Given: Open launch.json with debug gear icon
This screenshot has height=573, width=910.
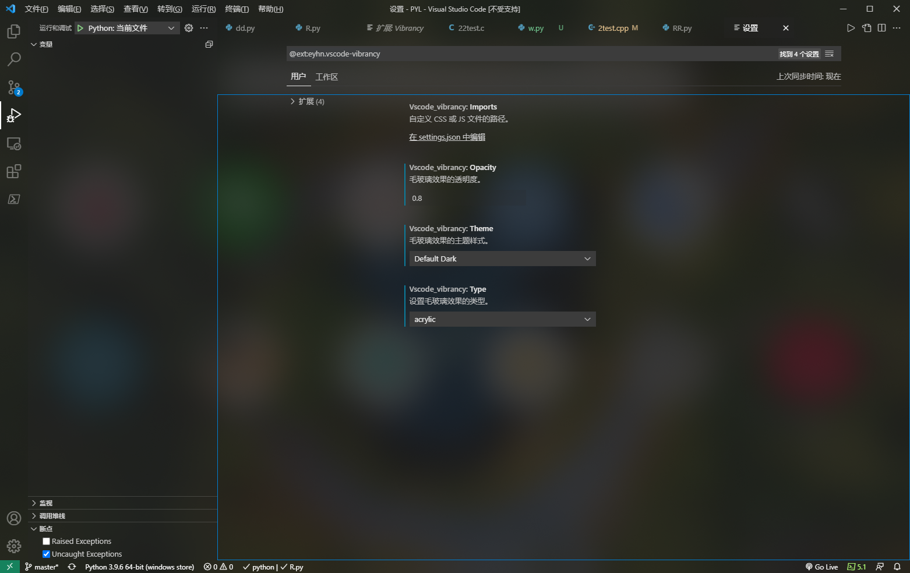Looking at the screenshot, I should [189, 28].
